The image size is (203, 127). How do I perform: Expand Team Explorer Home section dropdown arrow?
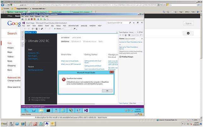tap(142, 38)
